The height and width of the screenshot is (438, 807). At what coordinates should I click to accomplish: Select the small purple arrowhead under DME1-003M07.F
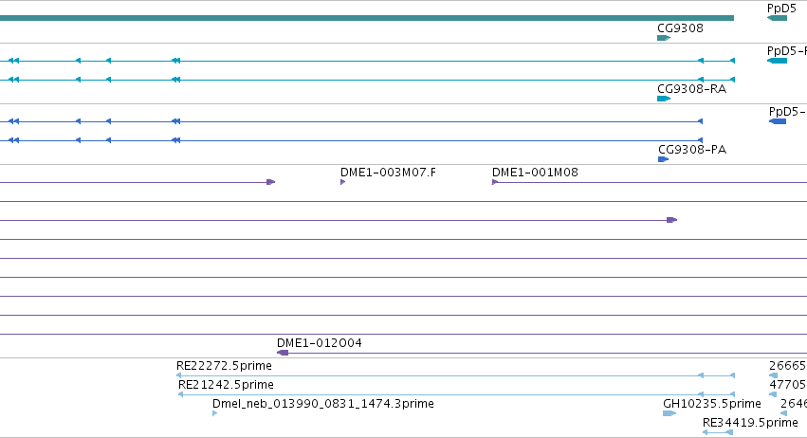point(342,182)
